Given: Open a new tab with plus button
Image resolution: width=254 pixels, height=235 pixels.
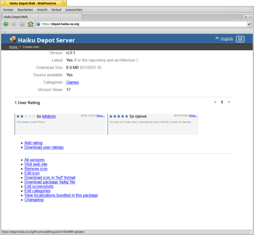Looking at the screenshot, I should pos(246,17).
